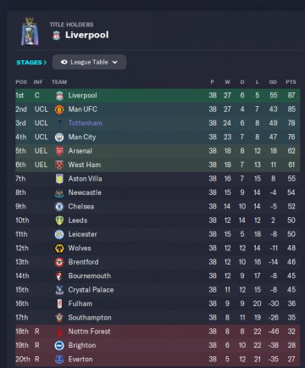Open the Chelsea badge icon

(59, 207)
